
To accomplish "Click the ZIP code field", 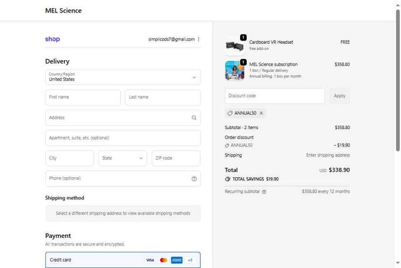I will click(176, 158).
